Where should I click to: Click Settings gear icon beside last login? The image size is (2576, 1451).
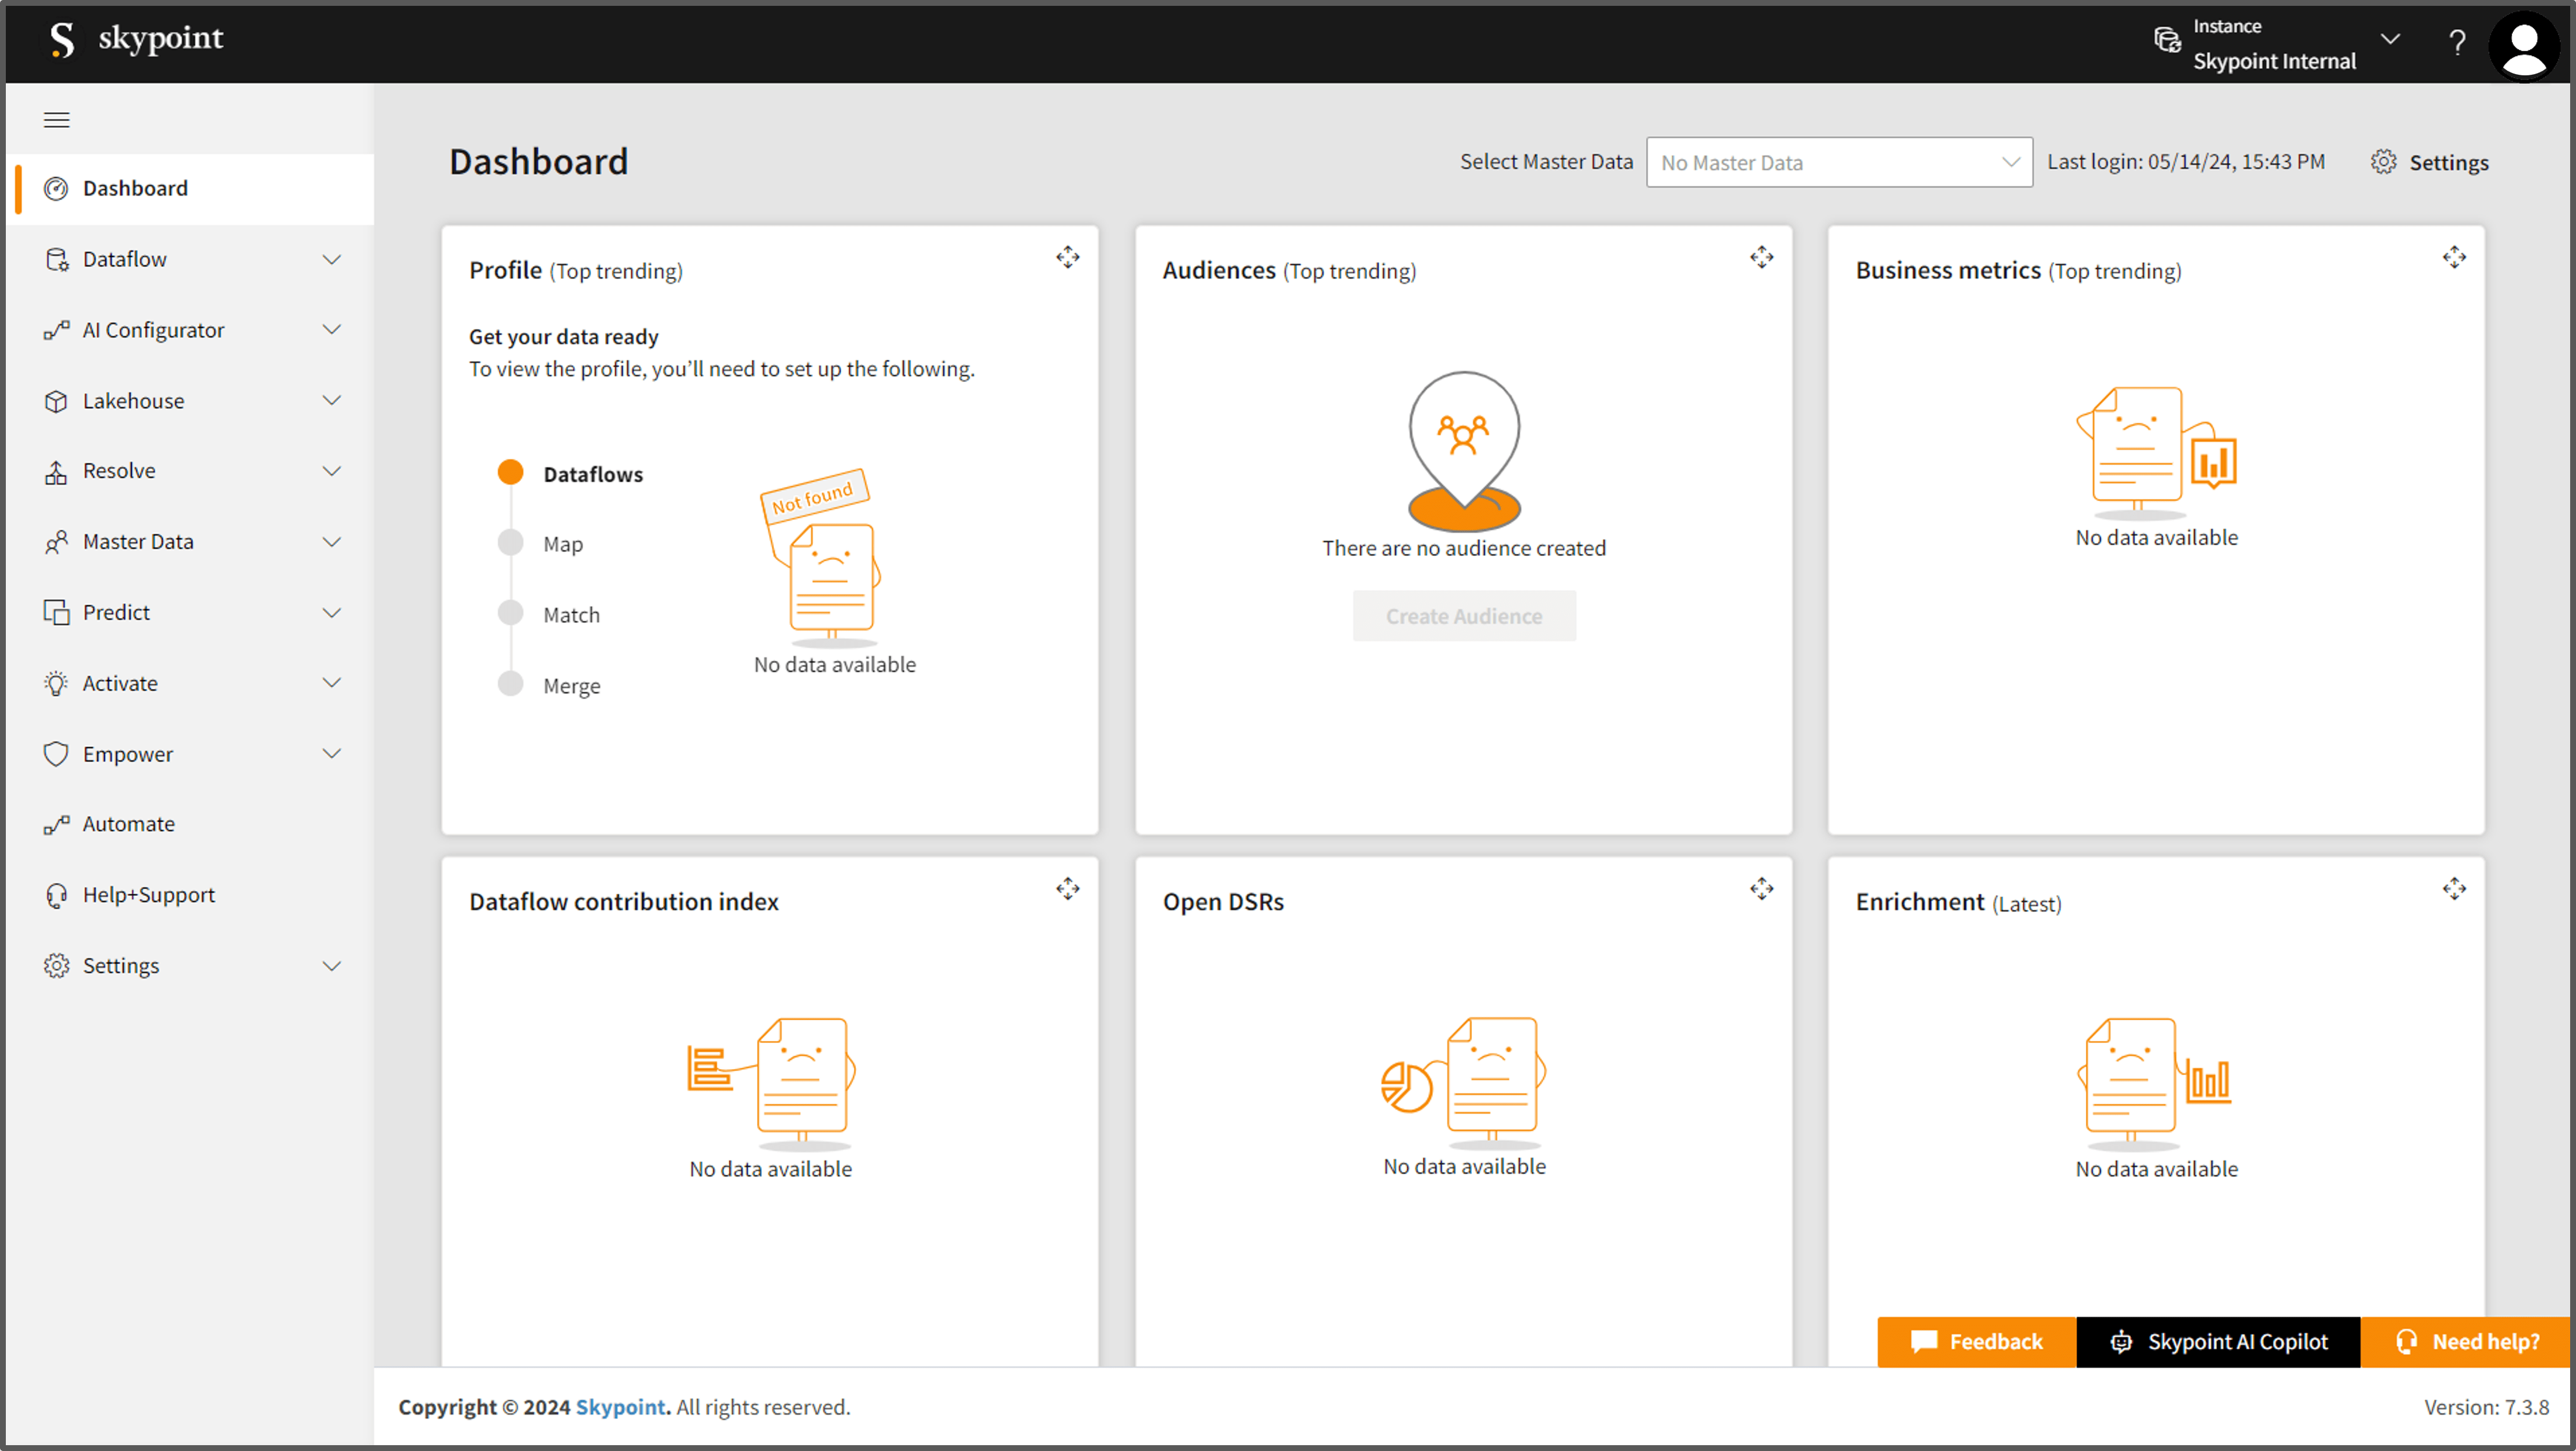click(x=2383, y=162)
